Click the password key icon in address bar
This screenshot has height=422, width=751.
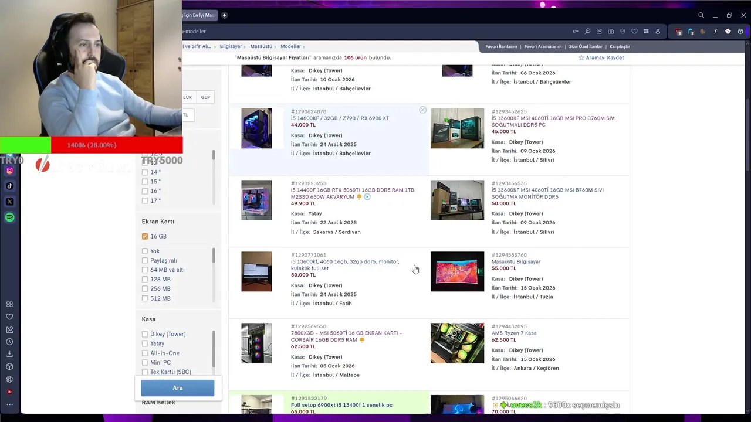click(x=576, y=31)
